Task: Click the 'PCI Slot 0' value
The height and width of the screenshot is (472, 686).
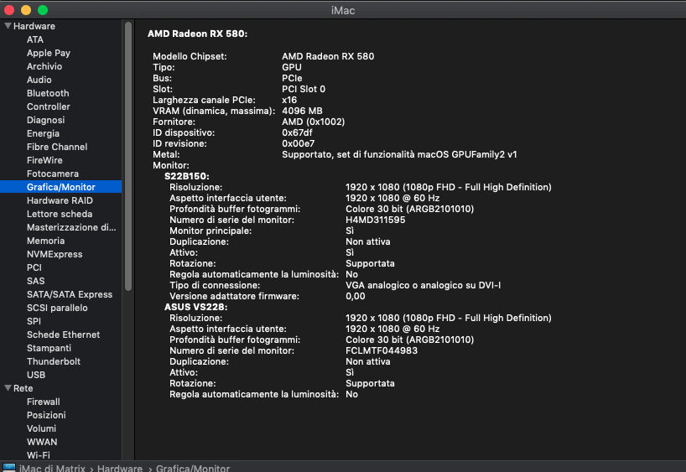Action: [x=304, y=89]
